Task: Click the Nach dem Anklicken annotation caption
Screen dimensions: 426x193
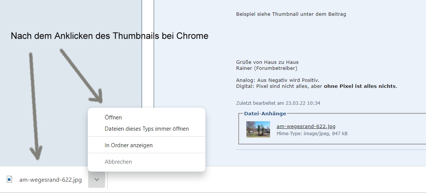Action: tap(109, 36)
